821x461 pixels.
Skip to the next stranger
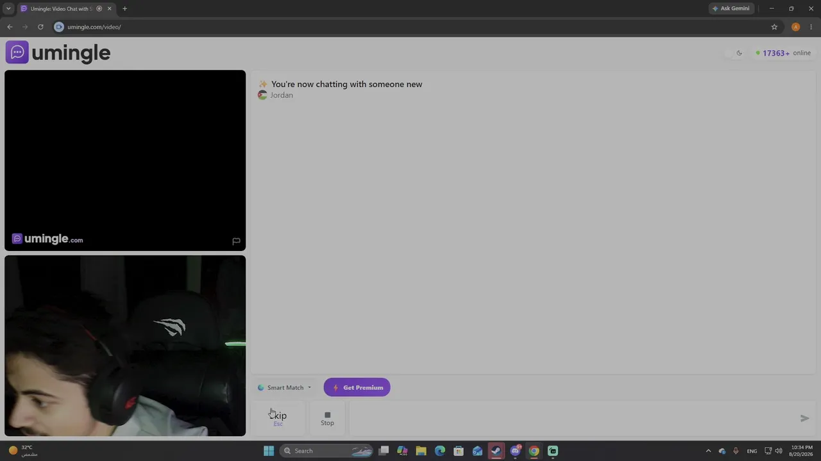click(278, 418)
